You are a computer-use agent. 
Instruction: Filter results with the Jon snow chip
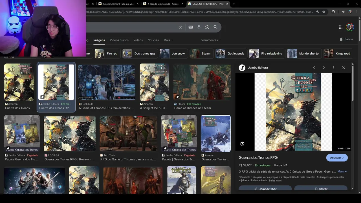coord(174,54)
